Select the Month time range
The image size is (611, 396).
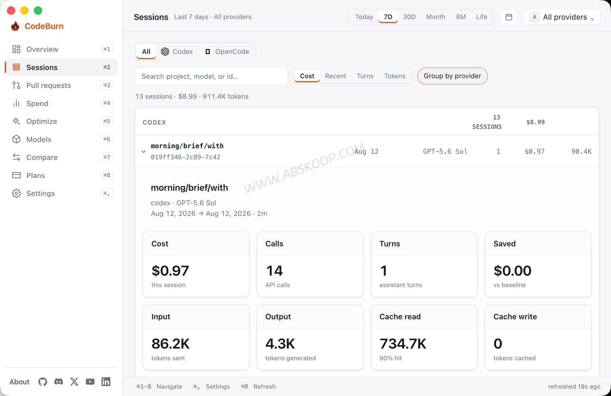click(436, 17)
